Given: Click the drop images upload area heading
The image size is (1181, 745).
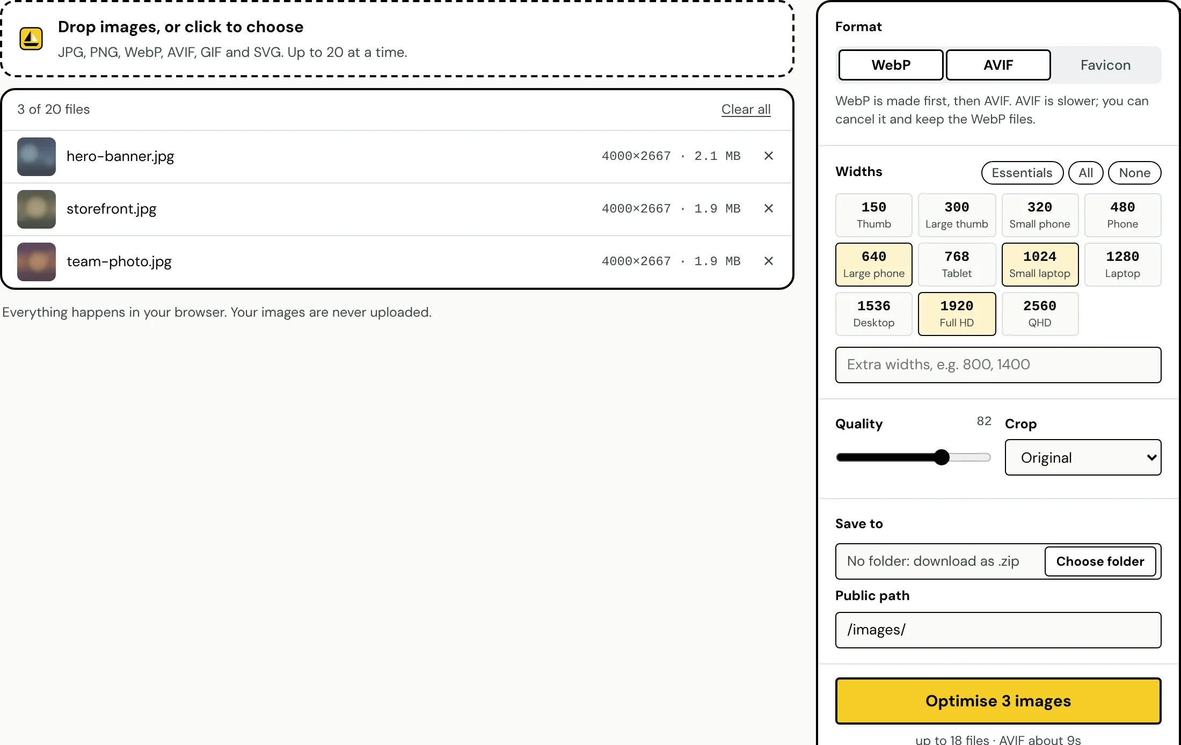Looking at the screenshot, I should click(180, 27).
